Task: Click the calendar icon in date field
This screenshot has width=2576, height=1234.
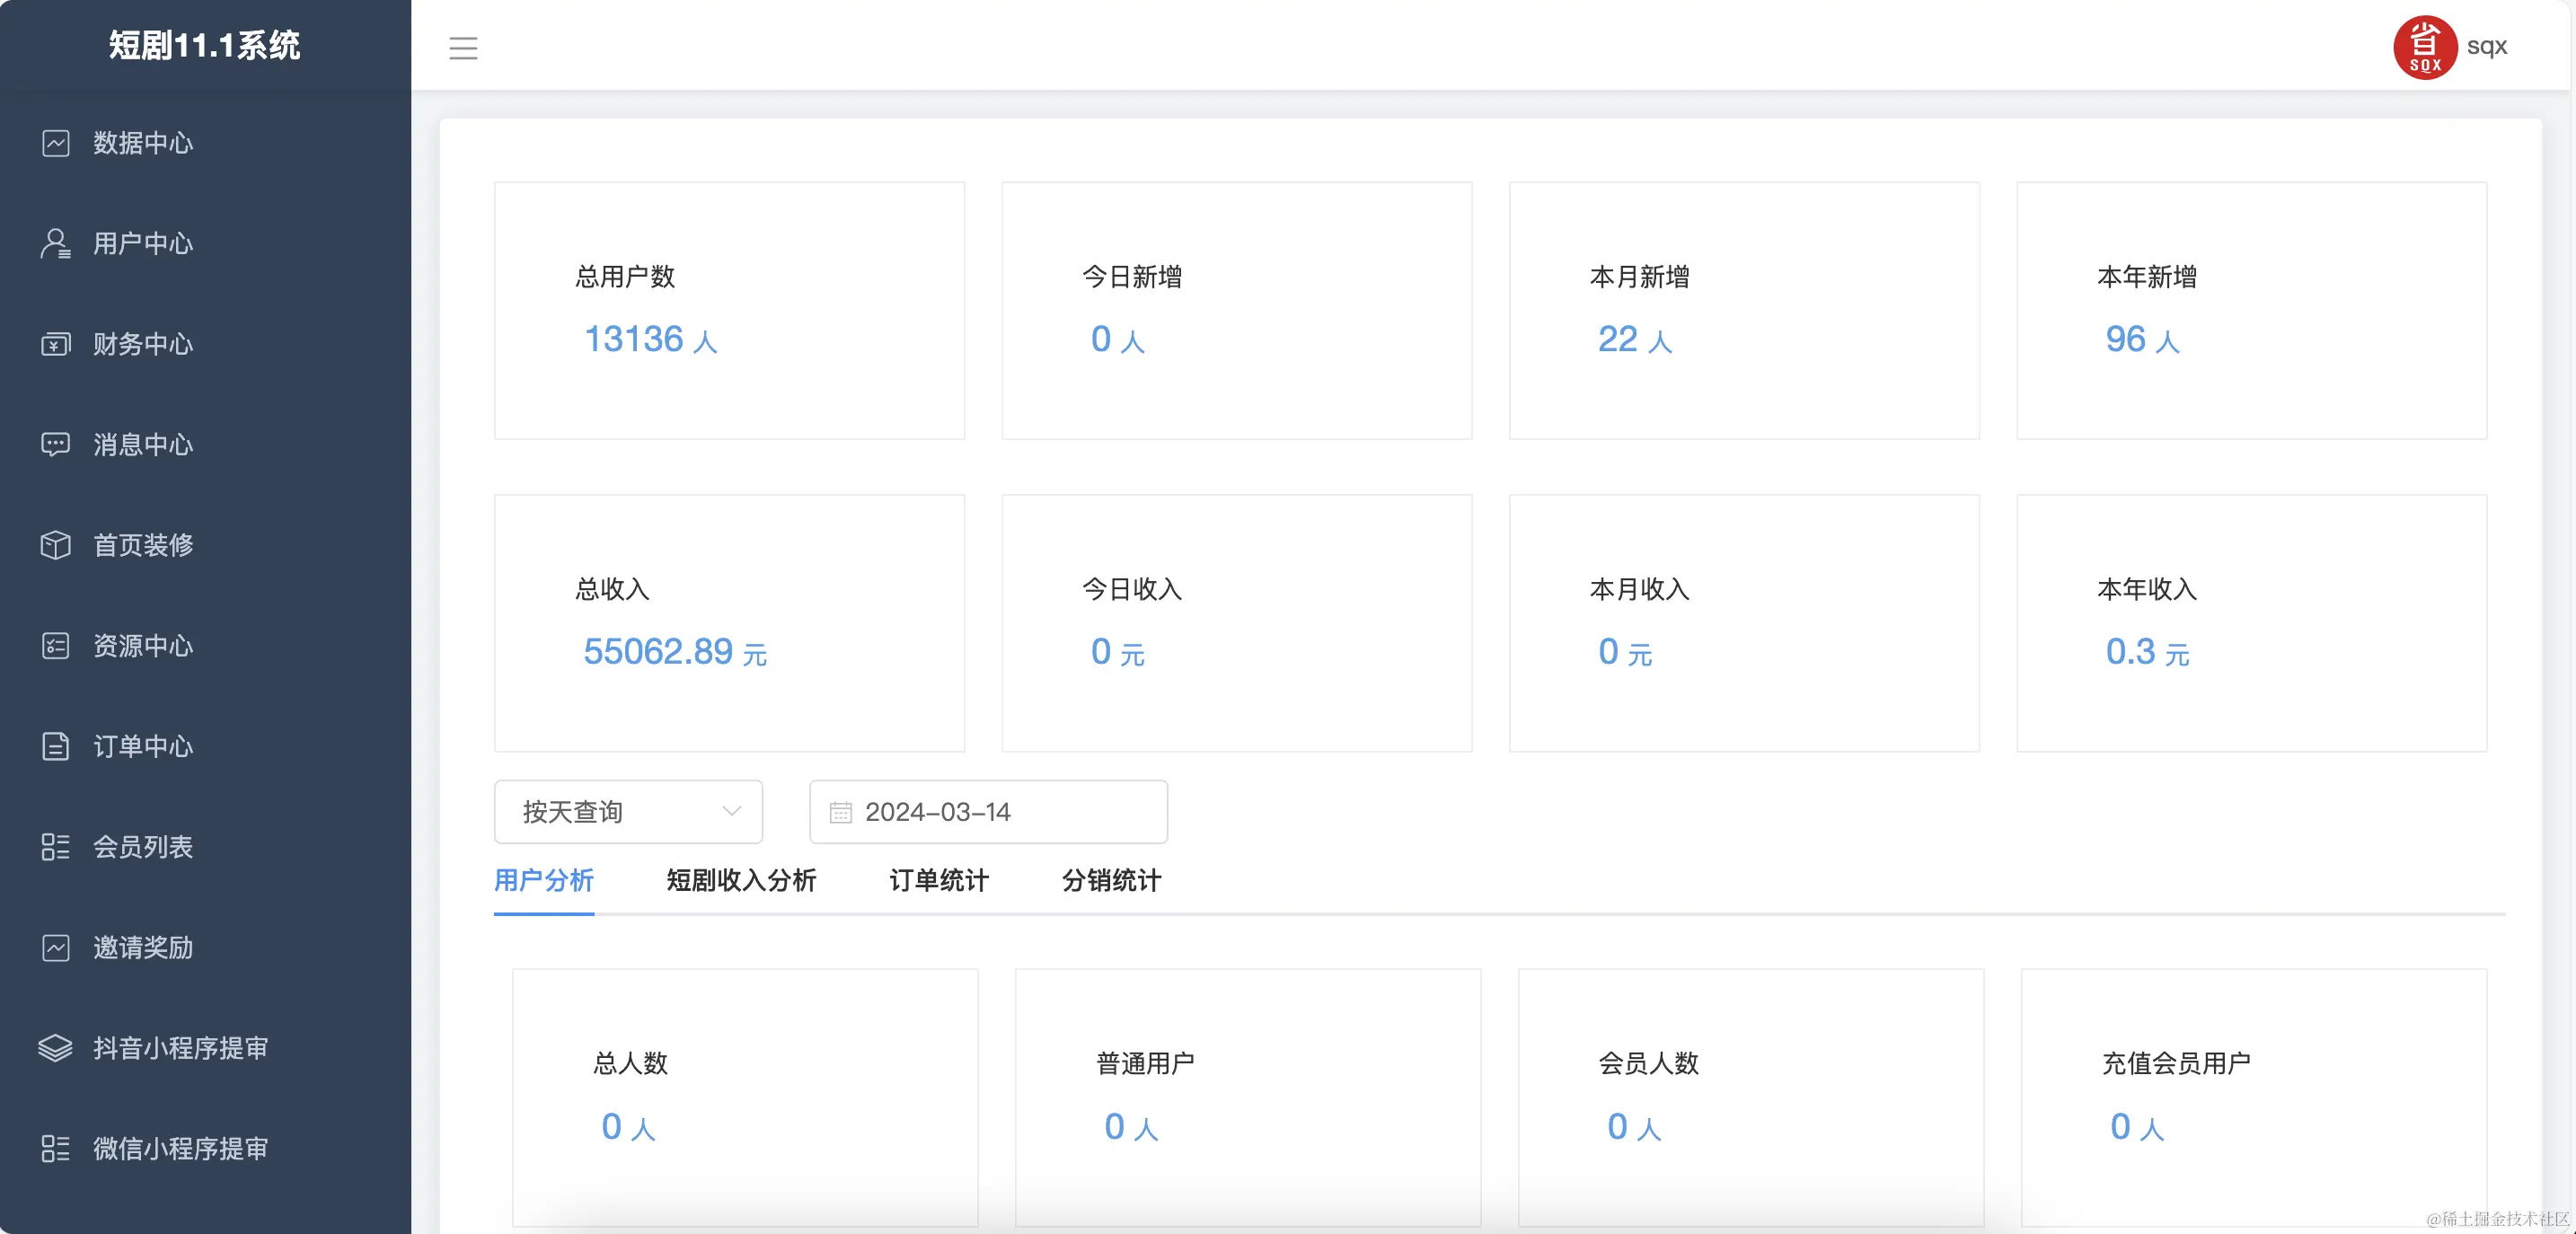Action: 841,812
